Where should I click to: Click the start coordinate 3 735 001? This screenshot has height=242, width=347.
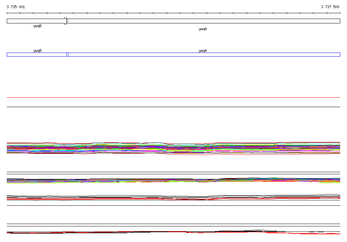[x=16, y=7]
